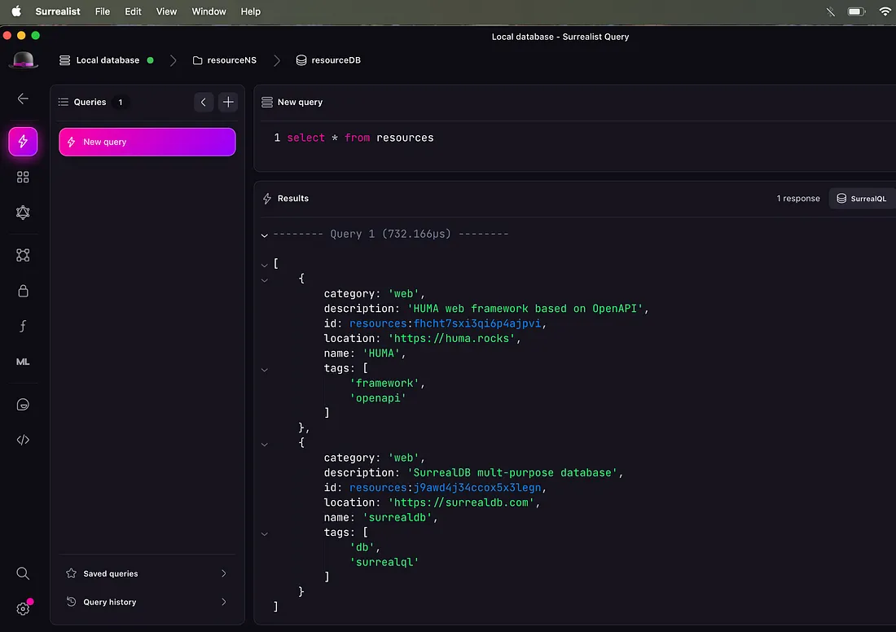Image resolution: width=896 pixels, height=632 pixels.
Task: Open the Functions icon in sidebar
Action: click(x=23, y=327)
